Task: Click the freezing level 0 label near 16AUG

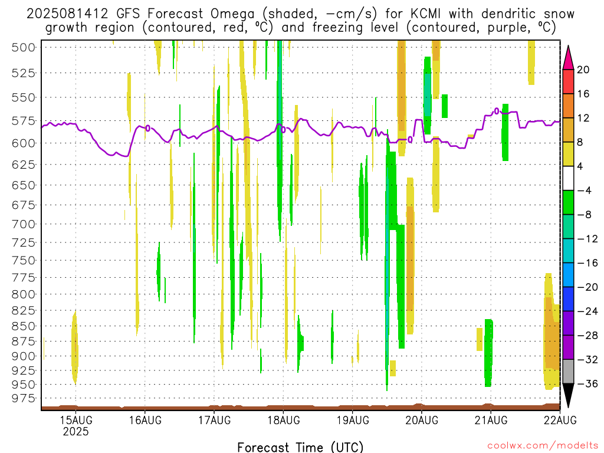Action: [148, 128]
